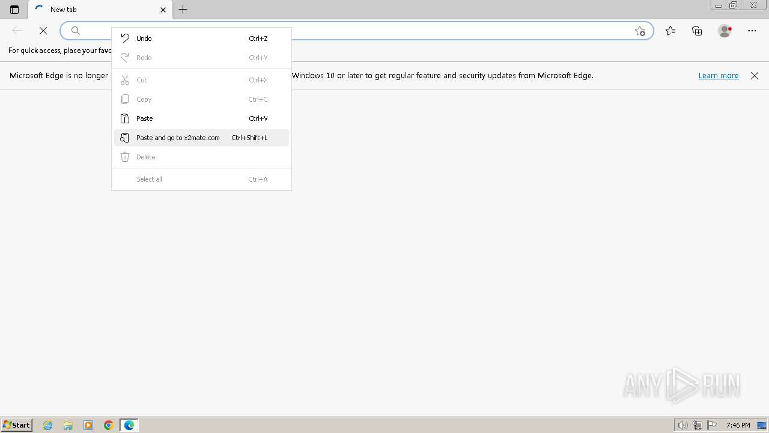This screenshot has width=769, height=433.
Task: Open a new tab with plus button
Action: [x=183, y=9]
